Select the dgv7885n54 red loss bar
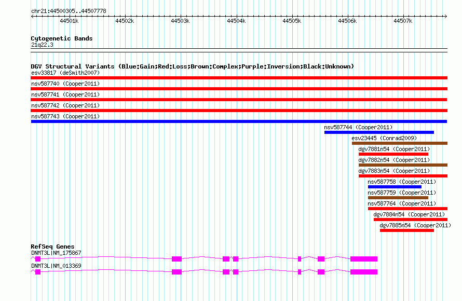Viewport: 462px width, 301px height. pyautogui.click(x=406, y=230)
